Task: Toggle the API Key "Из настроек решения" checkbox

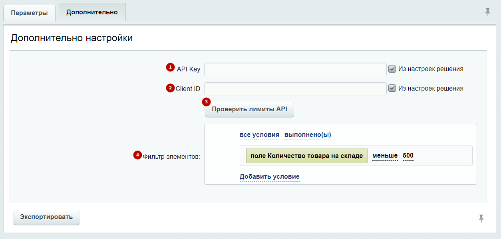Action: [x=392, y=69]
